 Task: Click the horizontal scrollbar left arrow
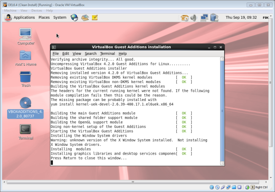[4, 182]
